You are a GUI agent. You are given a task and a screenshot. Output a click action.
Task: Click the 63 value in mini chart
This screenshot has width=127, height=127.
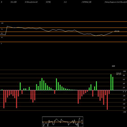pos(82,120)
